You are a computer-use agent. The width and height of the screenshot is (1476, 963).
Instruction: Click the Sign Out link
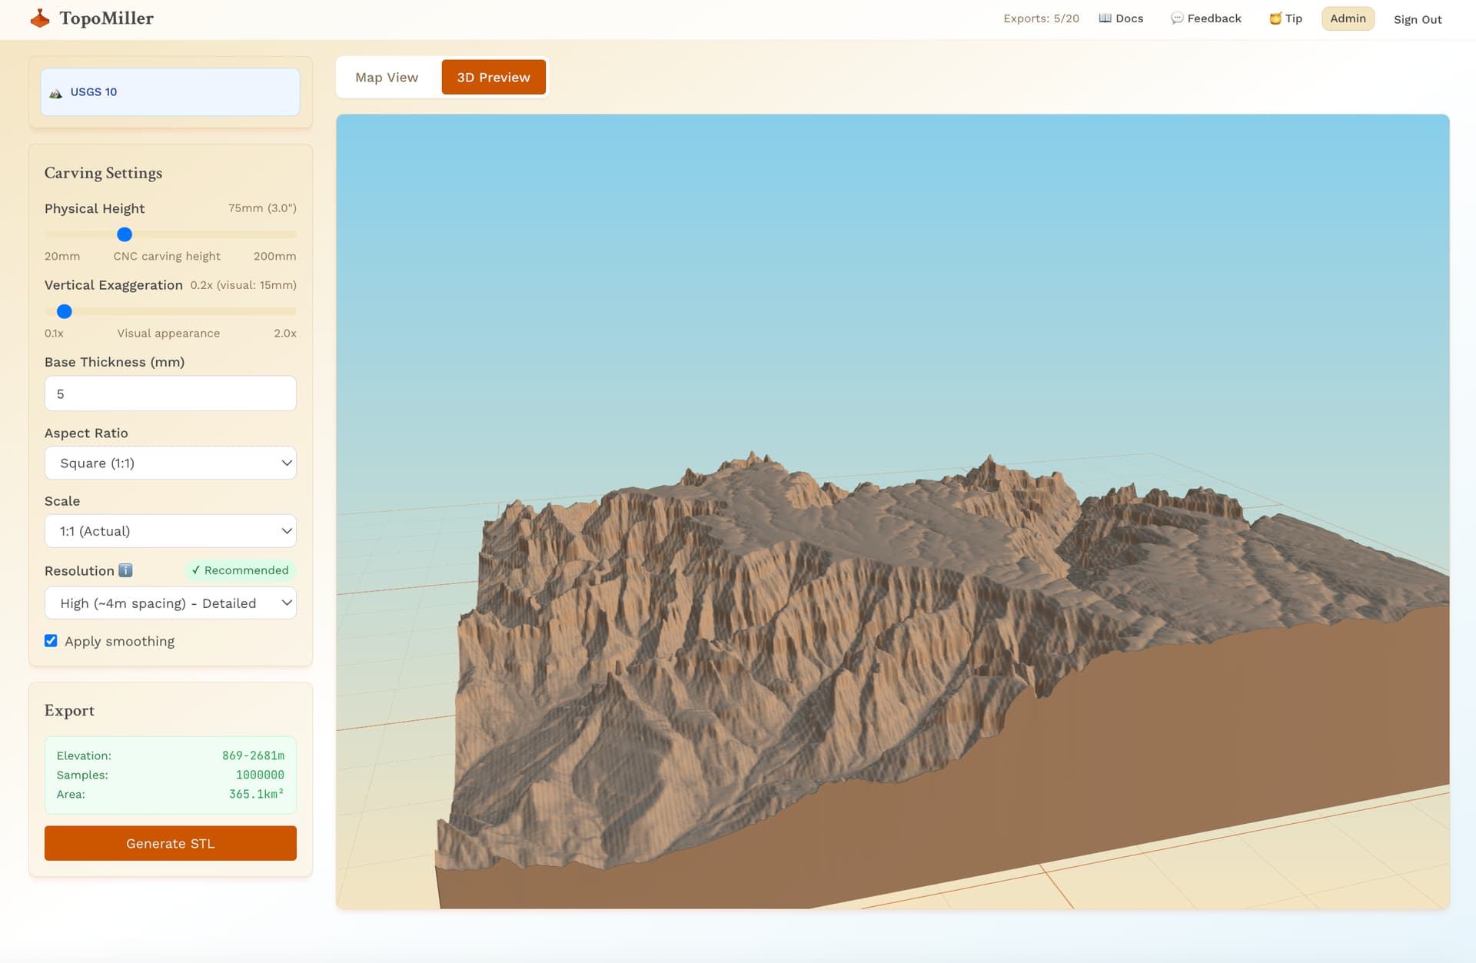pyautogui.click(x=1418, y=19)
